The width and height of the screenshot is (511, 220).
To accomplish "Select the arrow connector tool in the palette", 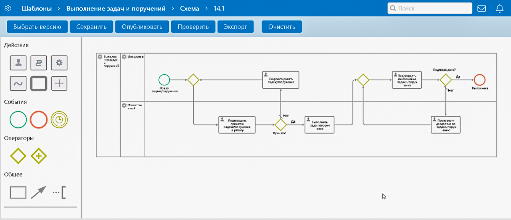I will tap(39, 192).
